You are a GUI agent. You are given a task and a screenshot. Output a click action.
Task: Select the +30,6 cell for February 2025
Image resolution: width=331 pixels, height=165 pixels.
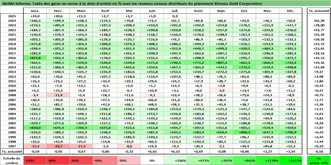58,16
